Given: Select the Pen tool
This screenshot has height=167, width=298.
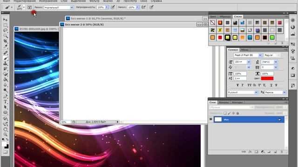Looking at the screenshot, I should pyautogui.click(x=5, y=96).
